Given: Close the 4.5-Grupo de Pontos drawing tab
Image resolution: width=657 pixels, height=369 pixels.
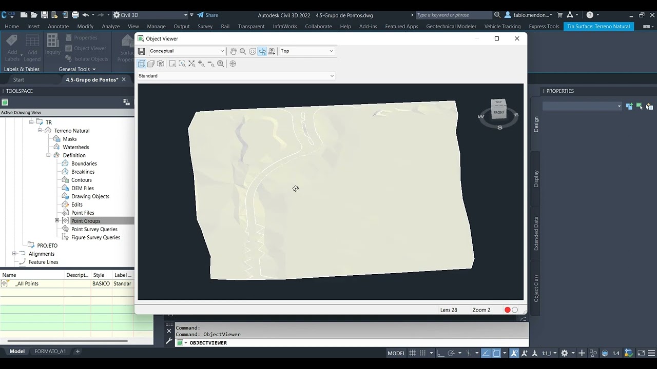Looking at the screenshot, I should 124,79.
